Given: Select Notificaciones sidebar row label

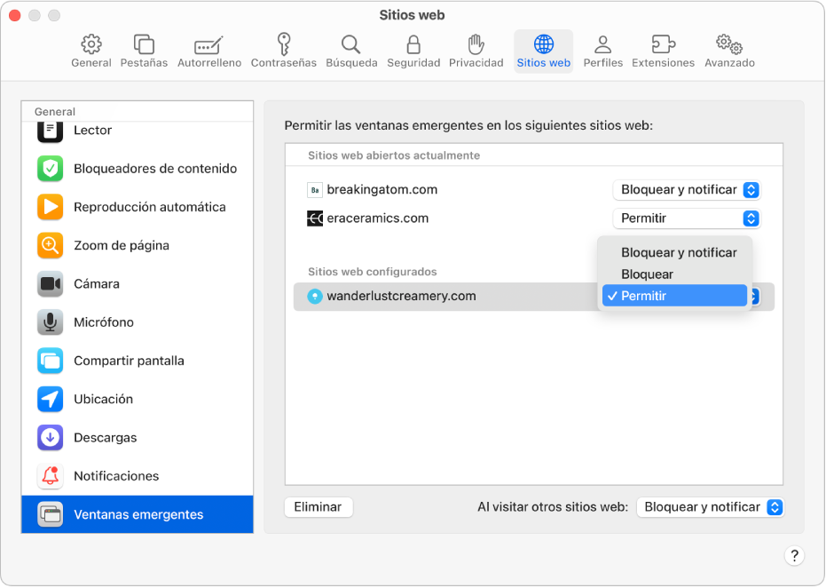Looking at the screenshot, I should (116, 476).
